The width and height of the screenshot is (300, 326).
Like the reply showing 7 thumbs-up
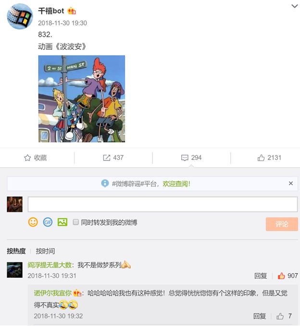click(280, 316)
